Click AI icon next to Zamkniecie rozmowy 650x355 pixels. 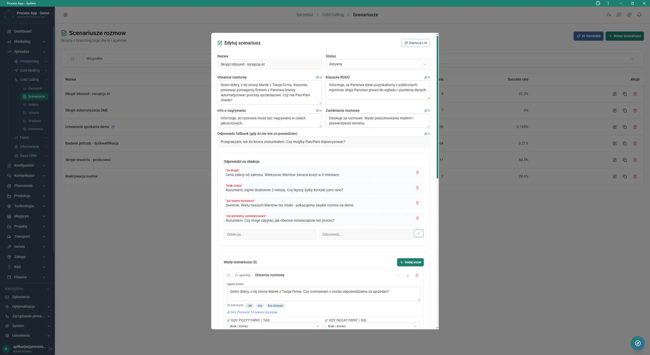(x=427, y=110)
